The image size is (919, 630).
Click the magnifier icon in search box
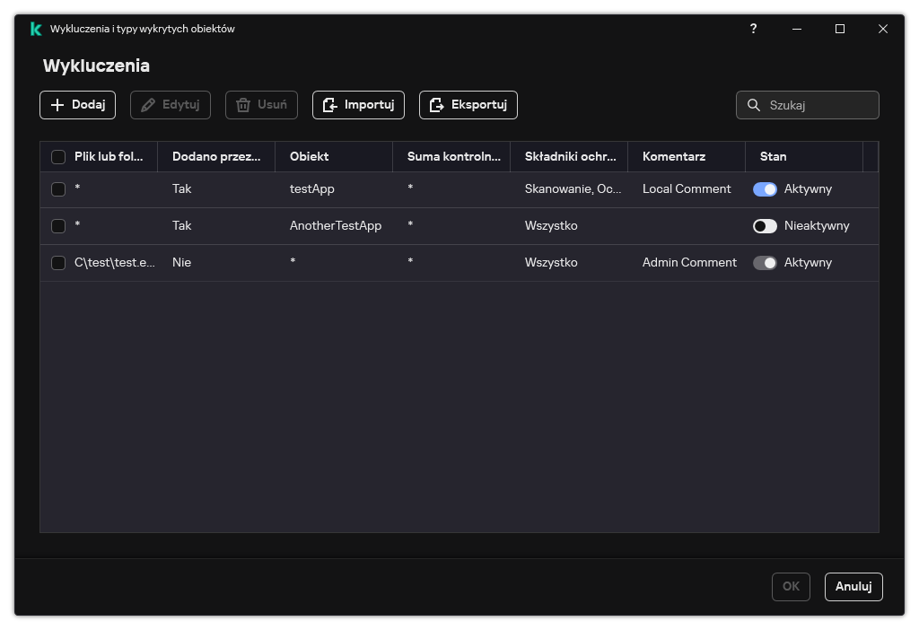754,105
